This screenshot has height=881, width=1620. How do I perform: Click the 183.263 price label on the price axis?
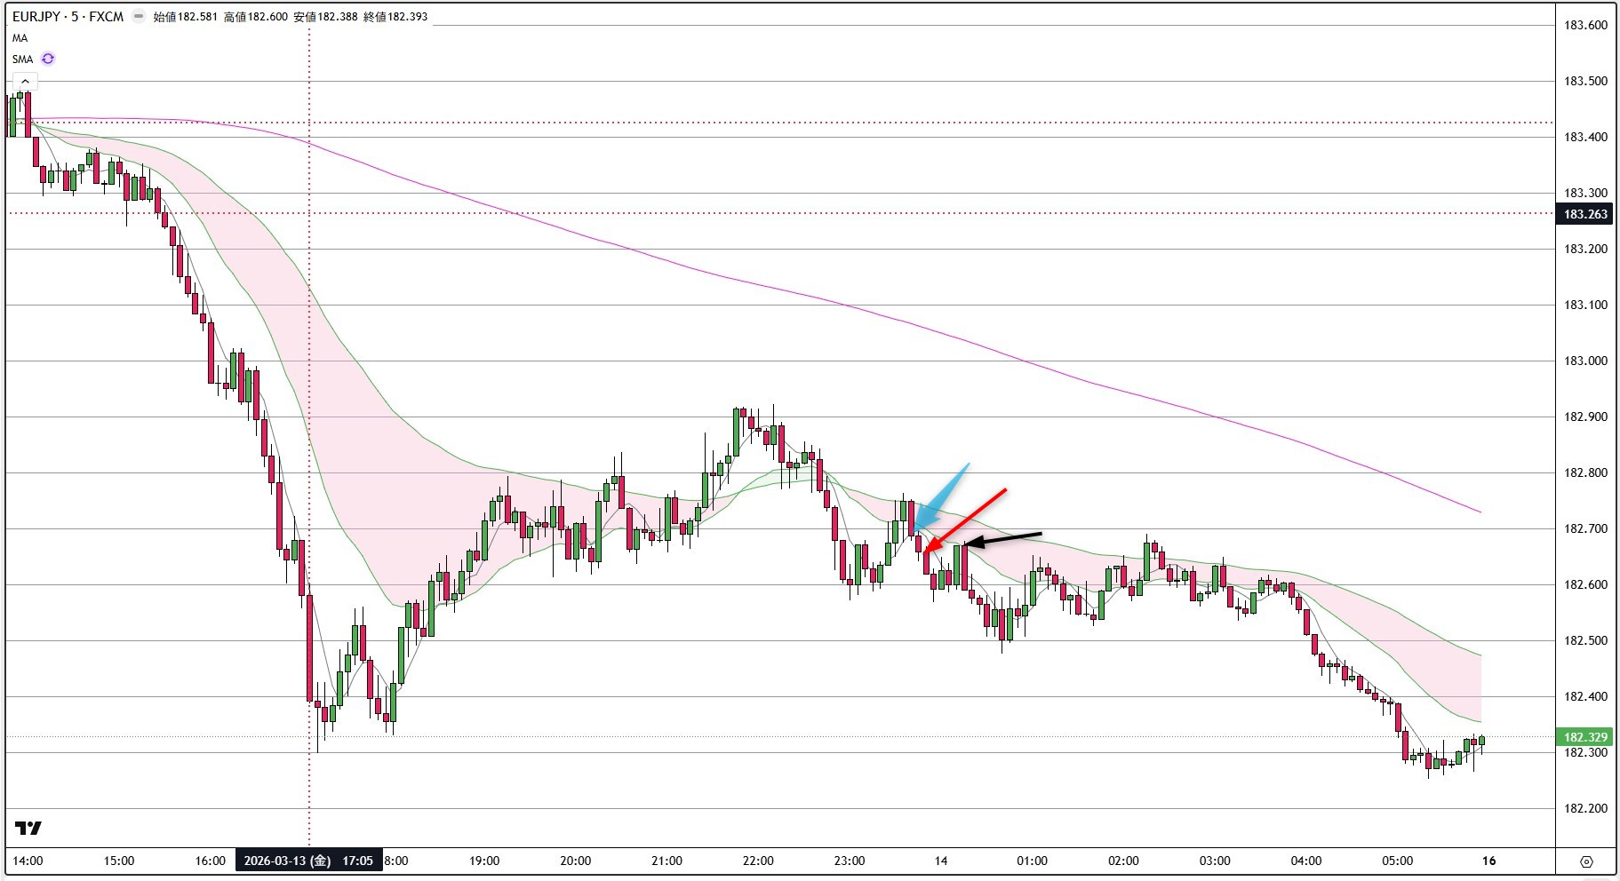[1585, 214]
